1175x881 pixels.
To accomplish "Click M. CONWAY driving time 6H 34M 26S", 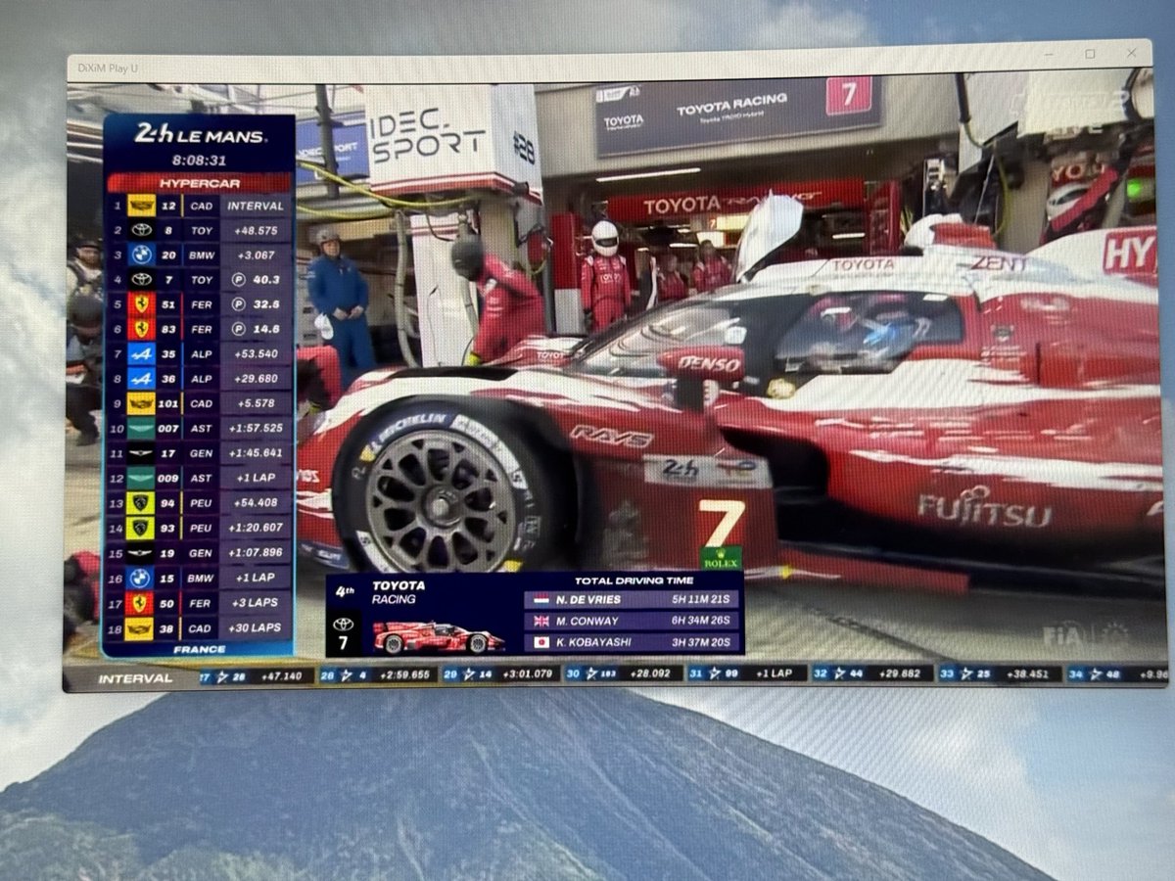I will [699, 621].
